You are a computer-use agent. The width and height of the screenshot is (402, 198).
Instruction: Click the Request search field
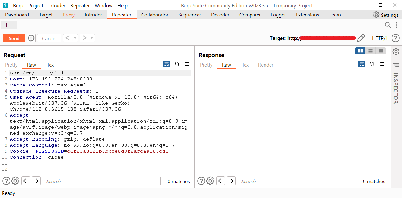102,181
